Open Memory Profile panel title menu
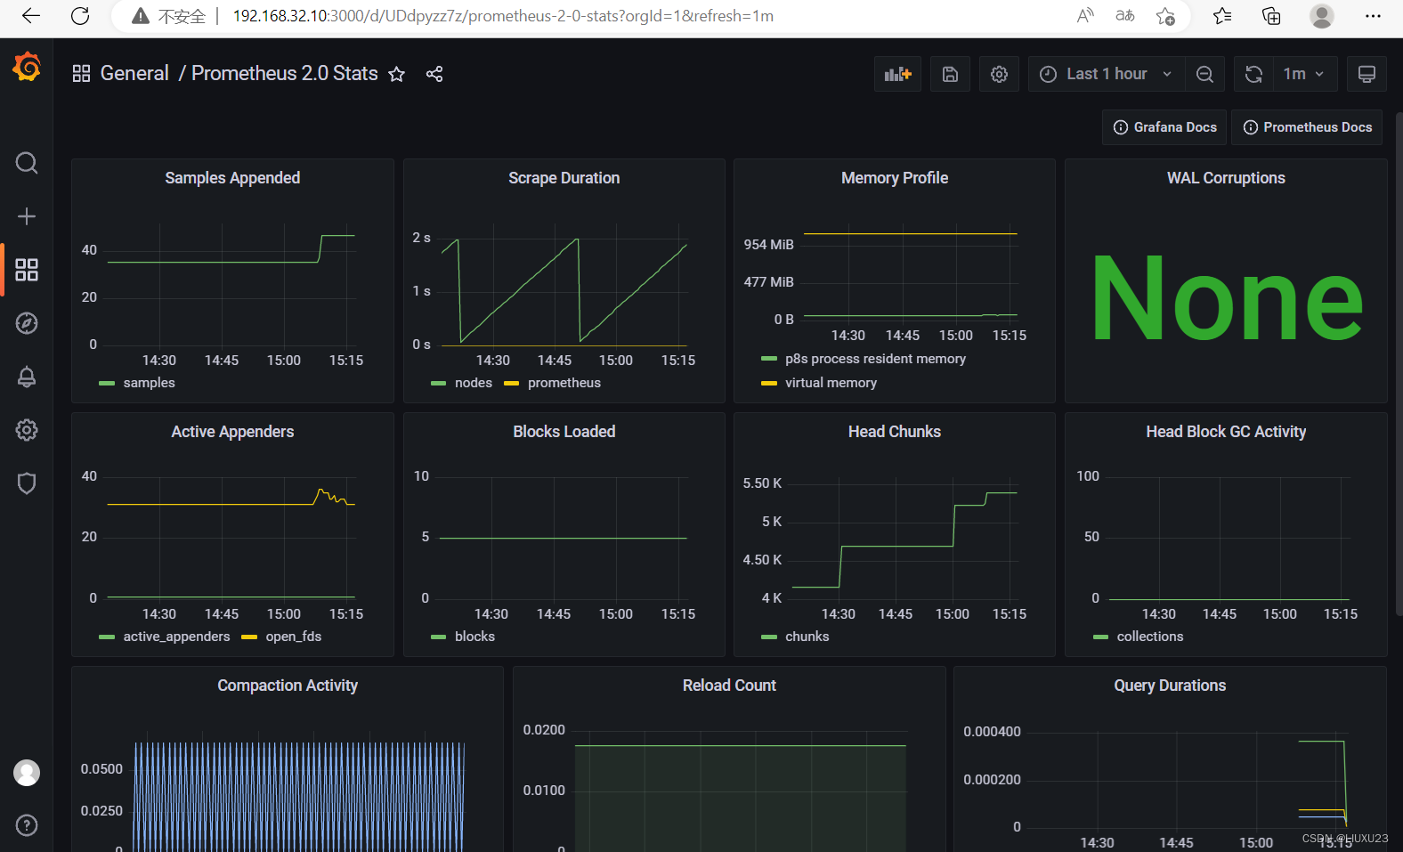The height and width of the screenshot is (852, 1403). [895, 178]
